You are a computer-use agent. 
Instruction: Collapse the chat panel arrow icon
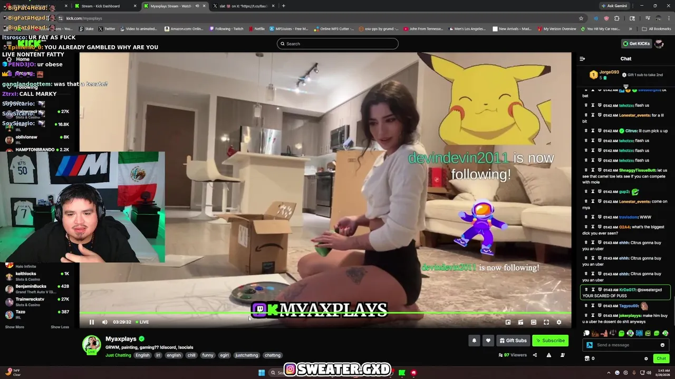pos(582,59)
